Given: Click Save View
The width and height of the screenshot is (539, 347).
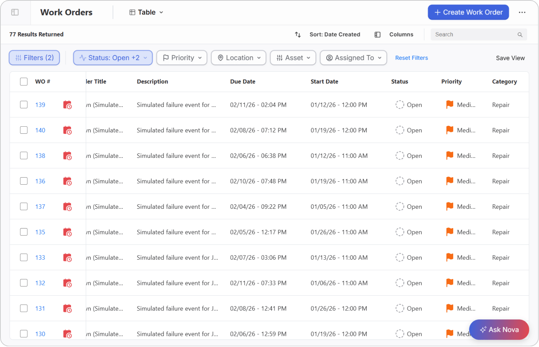Looking at the screenshot, I should (510, 58).
